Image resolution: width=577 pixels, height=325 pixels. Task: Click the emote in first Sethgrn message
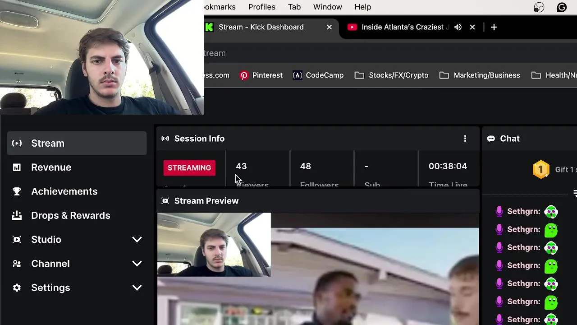point(551,211)
